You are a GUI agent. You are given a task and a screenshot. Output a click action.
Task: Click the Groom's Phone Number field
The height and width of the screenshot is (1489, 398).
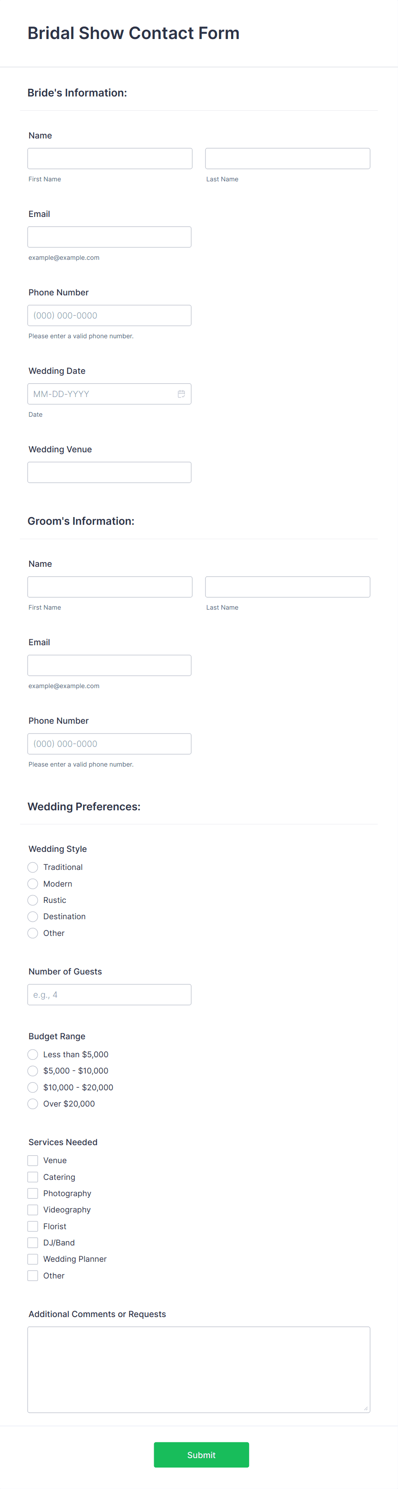click(110, 744)
